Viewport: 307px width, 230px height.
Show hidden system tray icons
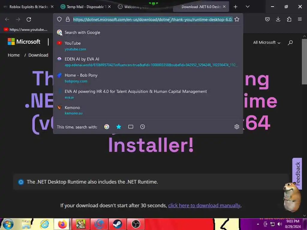point(258,224)
